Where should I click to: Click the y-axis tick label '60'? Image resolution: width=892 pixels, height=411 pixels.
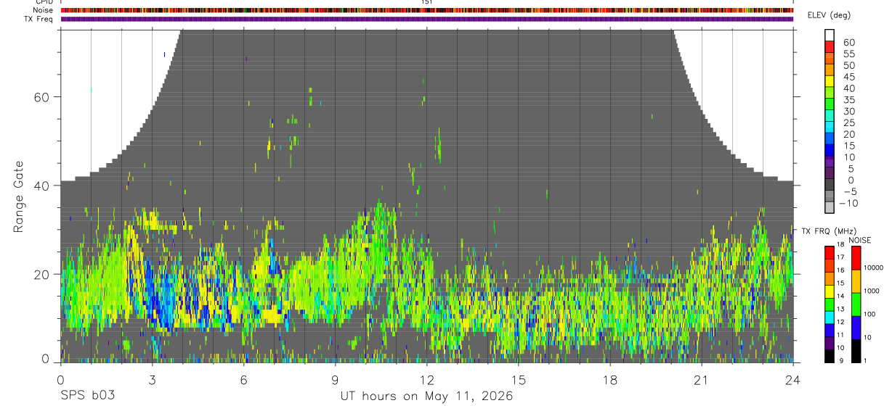coord(43,96)
